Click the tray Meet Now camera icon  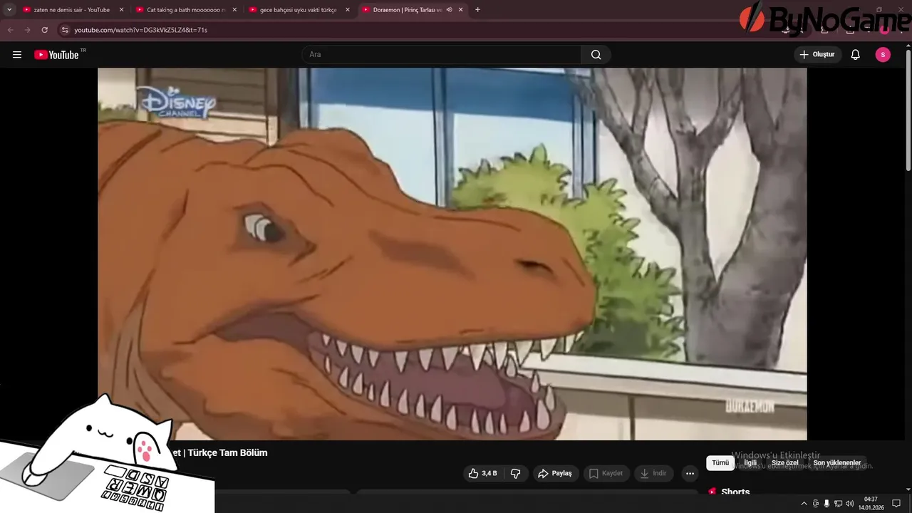816,504
